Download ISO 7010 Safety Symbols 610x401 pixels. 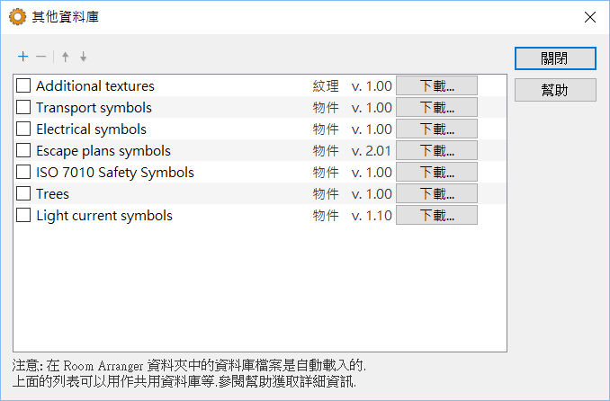tap(436, 173)
